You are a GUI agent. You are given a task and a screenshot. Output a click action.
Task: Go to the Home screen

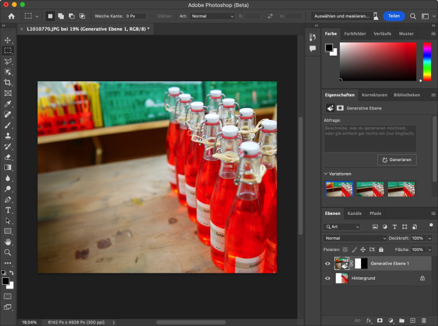point(11,16)
